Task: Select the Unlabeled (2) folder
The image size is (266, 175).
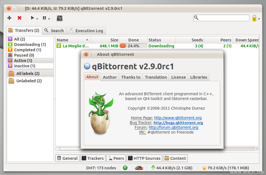Action: tap(30, 81)
